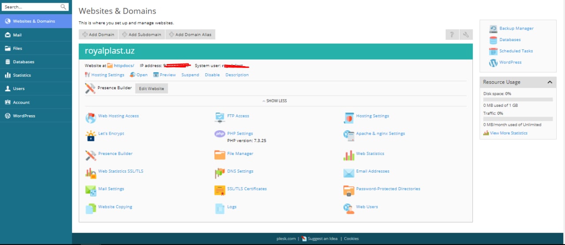Click View More Statistics link
565x245 pixels.
click(x=508, y=133)
